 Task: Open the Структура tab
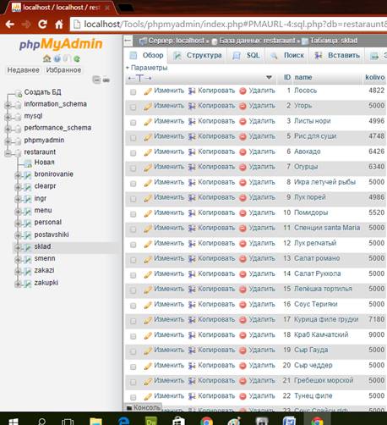[x=198, y=55]
